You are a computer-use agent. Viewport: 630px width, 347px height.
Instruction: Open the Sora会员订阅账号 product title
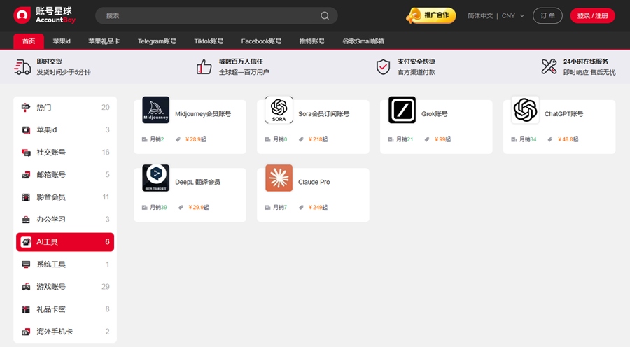[324, 114]
